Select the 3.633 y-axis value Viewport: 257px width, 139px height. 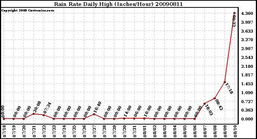point(247,31)
